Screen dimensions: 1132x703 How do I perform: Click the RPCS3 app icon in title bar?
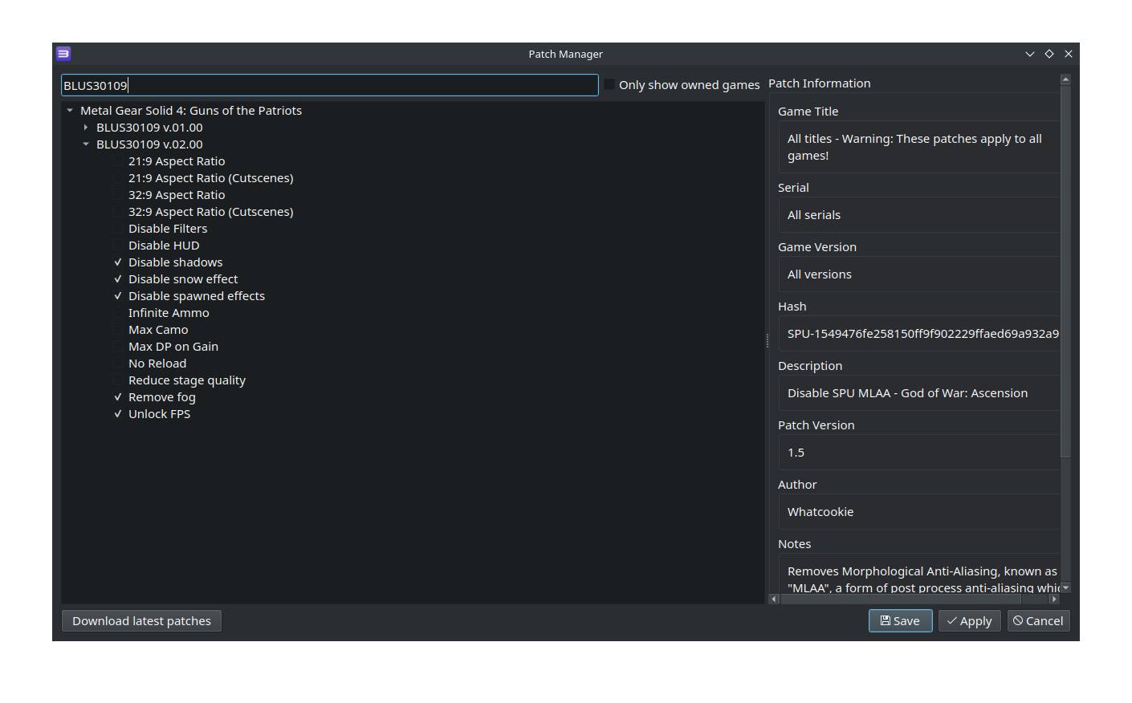pyautogui.click(x=63, y=54)
